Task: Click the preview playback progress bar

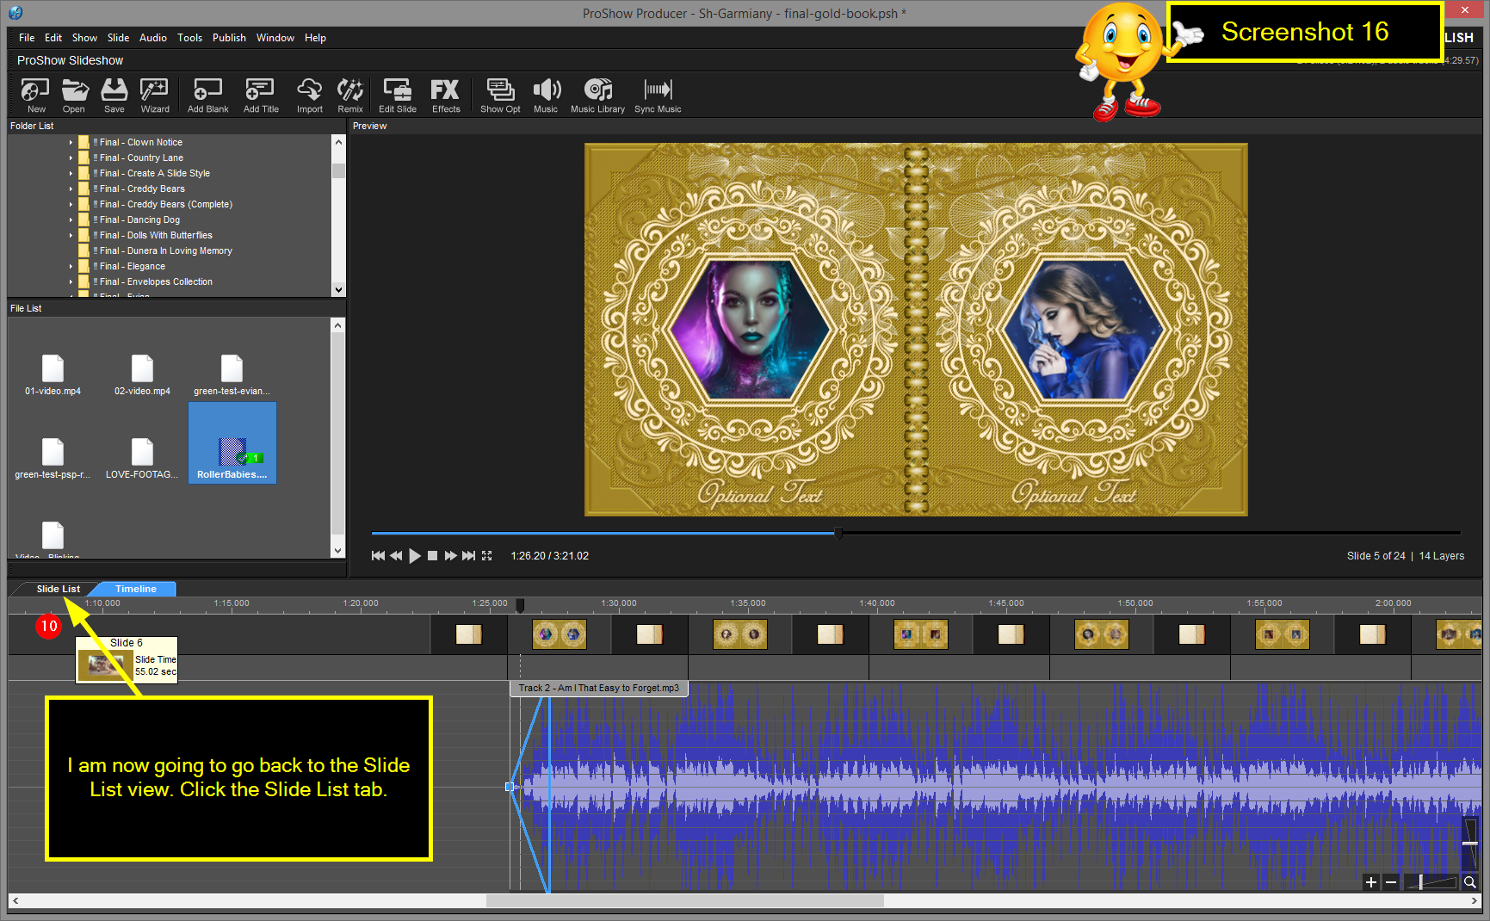Action: point(916,534)
